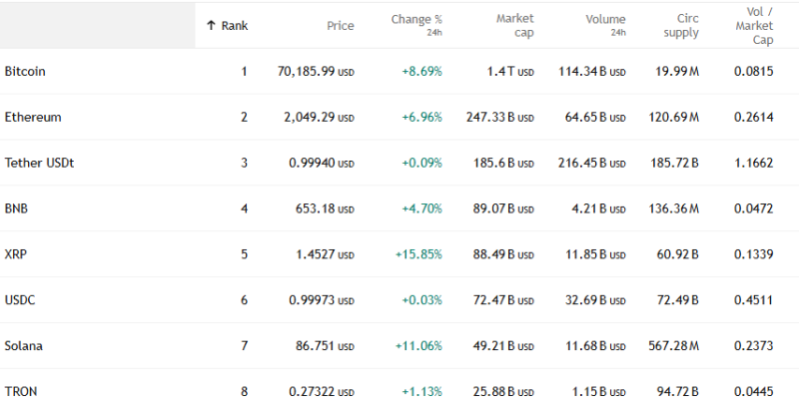Screen dimensions: 799x410
Task: Select Ethereum price 2,049.29 USD
Action: click(319, 117)
